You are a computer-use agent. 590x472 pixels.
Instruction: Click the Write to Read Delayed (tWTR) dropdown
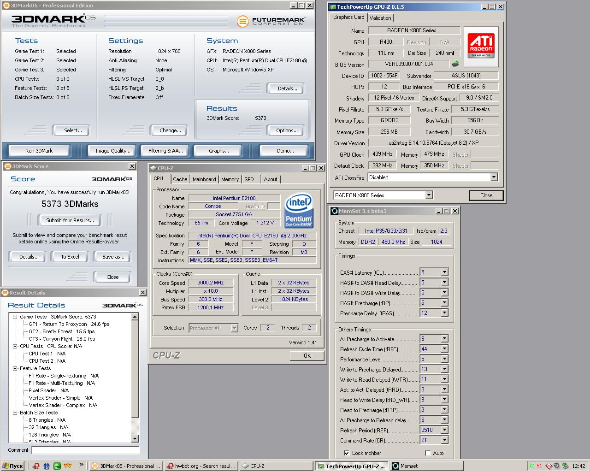click(x=444, y=379)
